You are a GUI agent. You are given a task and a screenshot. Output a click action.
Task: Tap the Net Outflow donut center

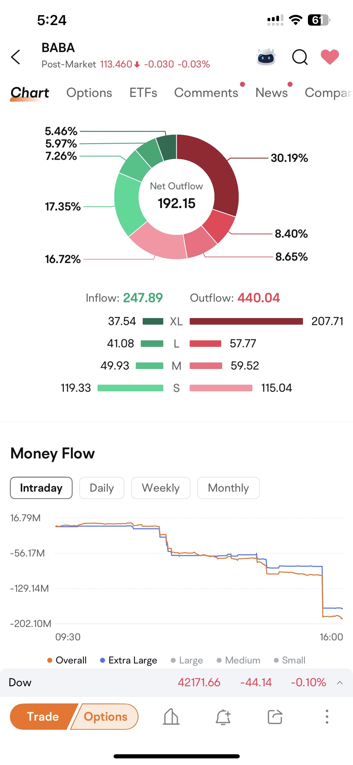click(176, 197)
